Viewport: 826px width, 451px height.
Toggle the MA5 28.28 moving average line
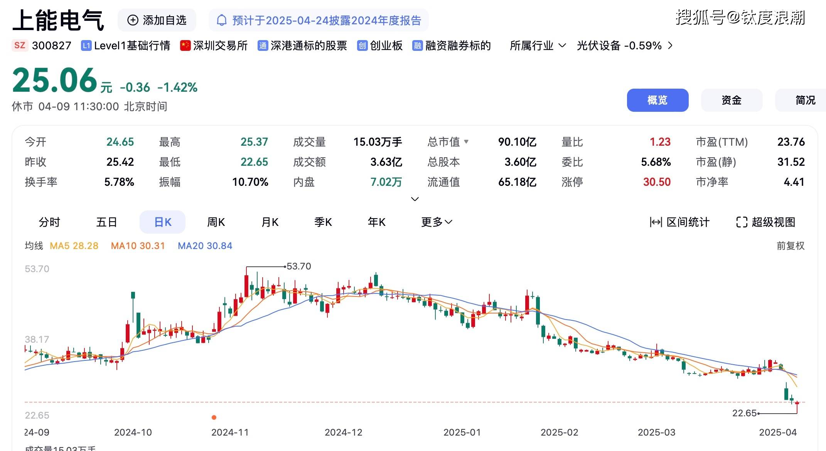pos(74,246)
